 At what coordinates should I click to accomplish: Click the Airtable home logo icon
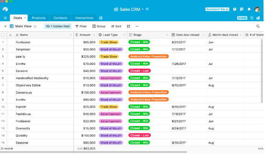tap(5, 9)
